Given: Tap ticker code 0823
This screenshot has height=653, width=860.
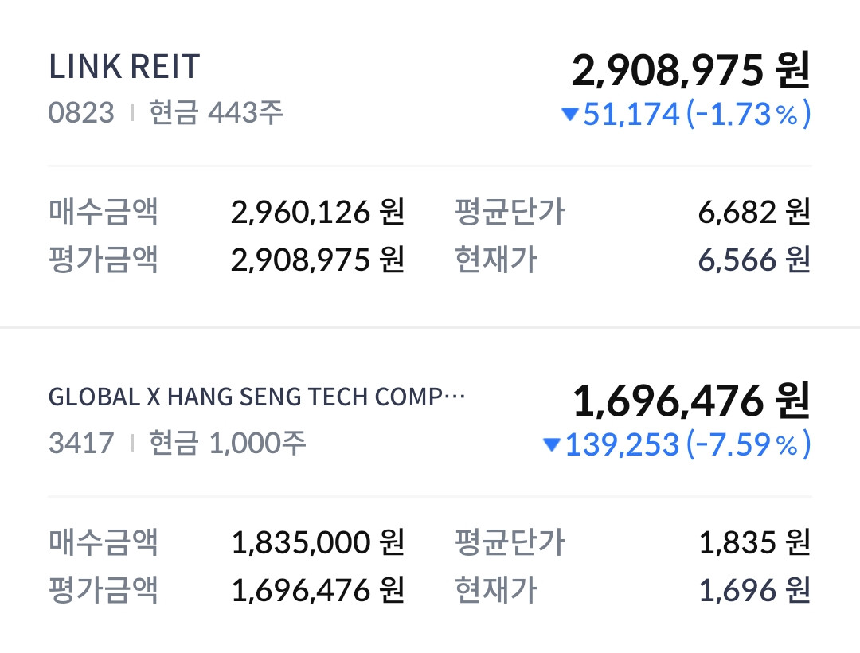Looking at the screenshot, I should click(x=81, y=112).
